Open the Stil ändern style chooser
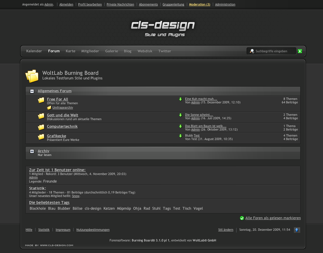The height and width of the screenshot is (253, 323). pyautogui.click(x=226, y=230)
